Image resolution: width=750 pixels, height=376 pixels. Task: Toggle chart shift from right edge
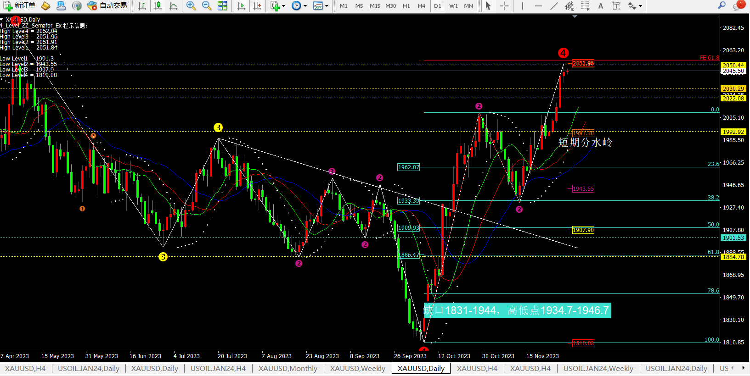[257, 6]
